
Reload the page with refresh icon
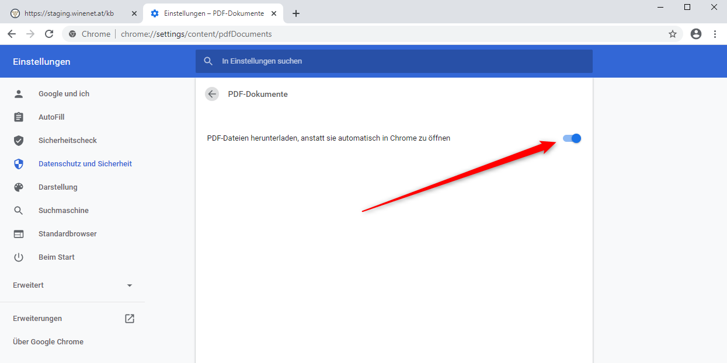pyautogui.click(x=49, y=34)
